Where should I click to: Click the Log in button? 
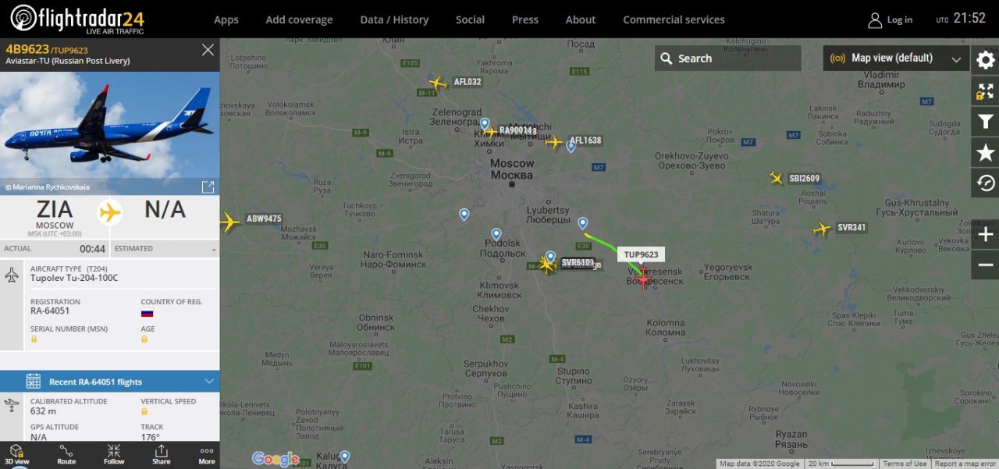(891, 20)
